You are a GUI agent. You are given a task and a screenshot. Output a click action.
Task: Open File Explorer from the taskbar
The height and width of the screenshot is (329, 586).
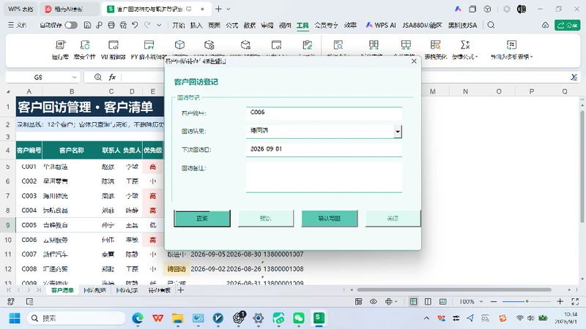coord(178,318)
